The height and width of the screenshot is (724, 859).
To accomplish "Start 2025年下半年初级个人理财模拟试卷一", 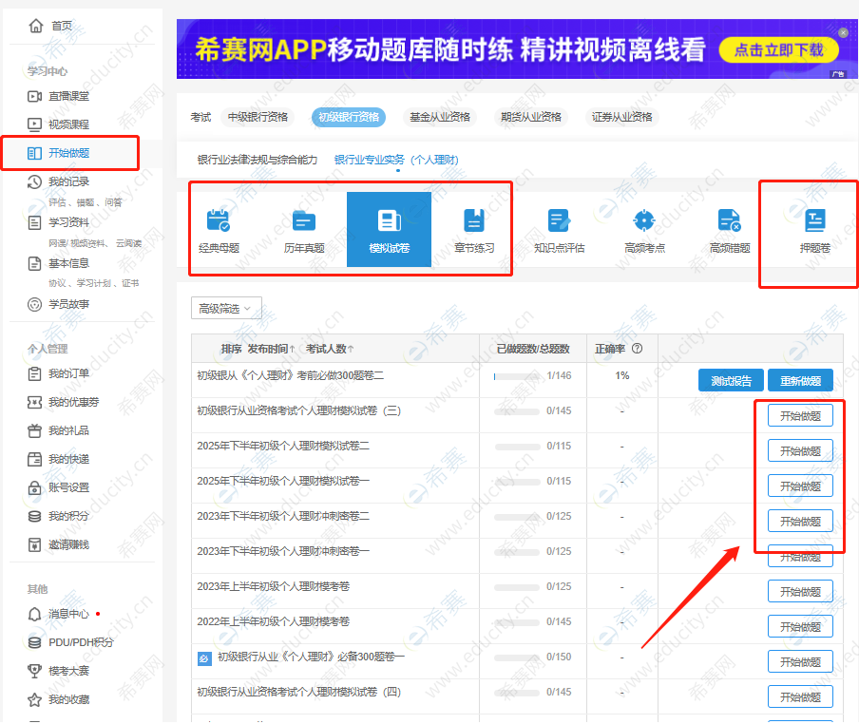I will [x=800, y=486].
